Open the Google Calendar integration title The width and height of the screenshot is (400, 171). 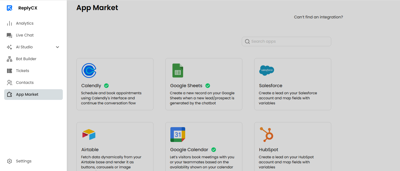(x=189, y=150)
